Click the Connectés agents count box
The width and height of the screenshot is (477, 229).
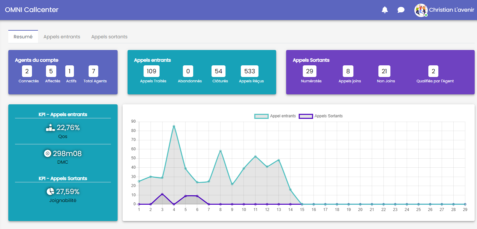27,71
